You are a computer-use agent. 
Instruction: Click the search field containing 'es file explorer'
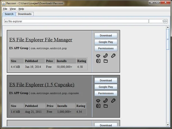click(x=77, y=21)
